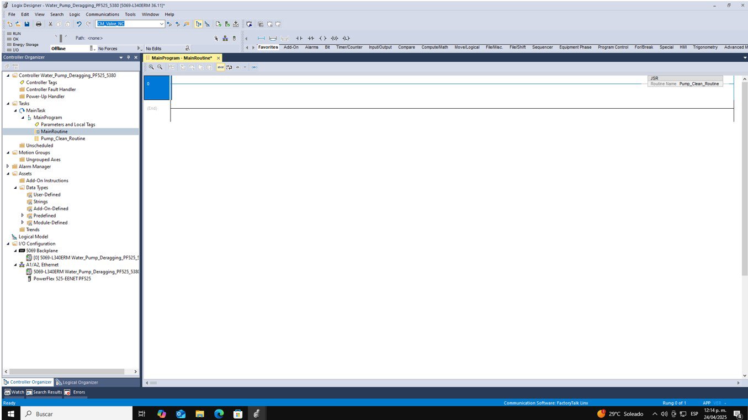Select rung 0 number cell
This screenshot has width=748, height=420.
point(157,87)
